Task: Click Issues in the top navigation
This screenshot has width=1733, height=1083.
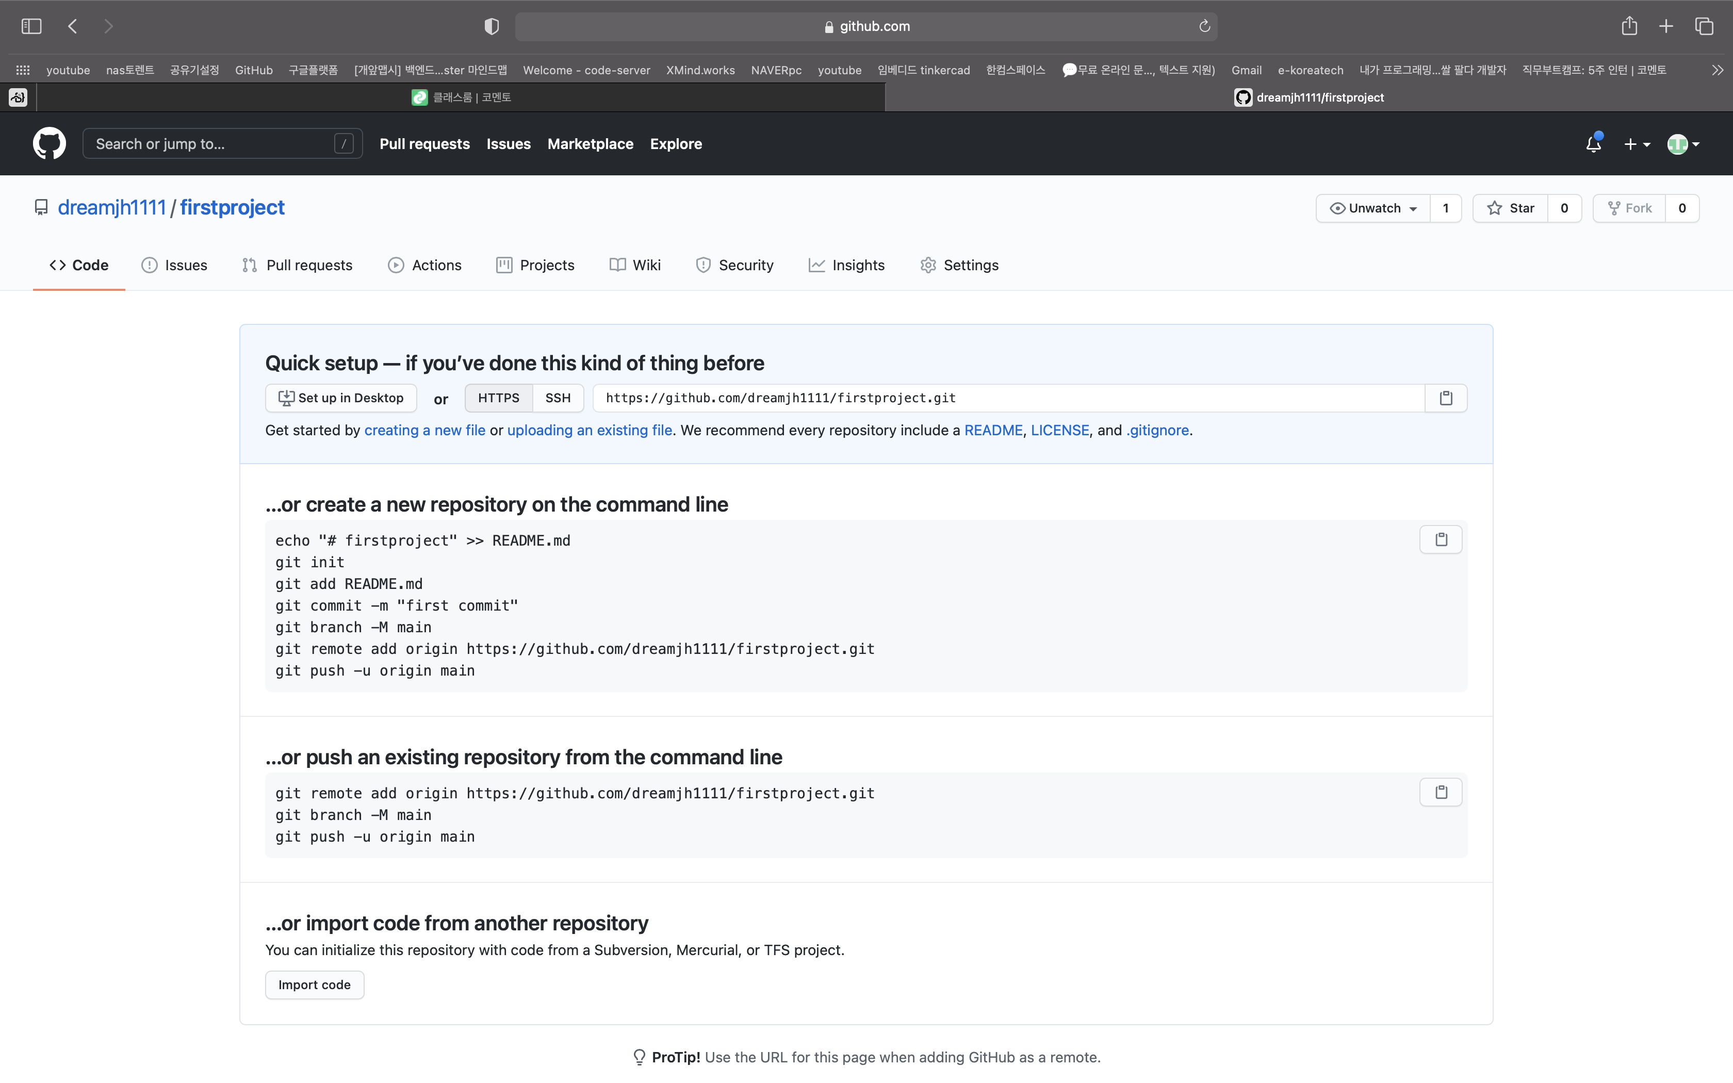Action: [509, 144]
